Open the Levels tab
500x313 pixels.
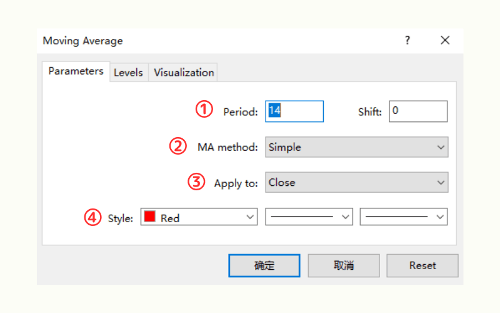coord(128,73)
